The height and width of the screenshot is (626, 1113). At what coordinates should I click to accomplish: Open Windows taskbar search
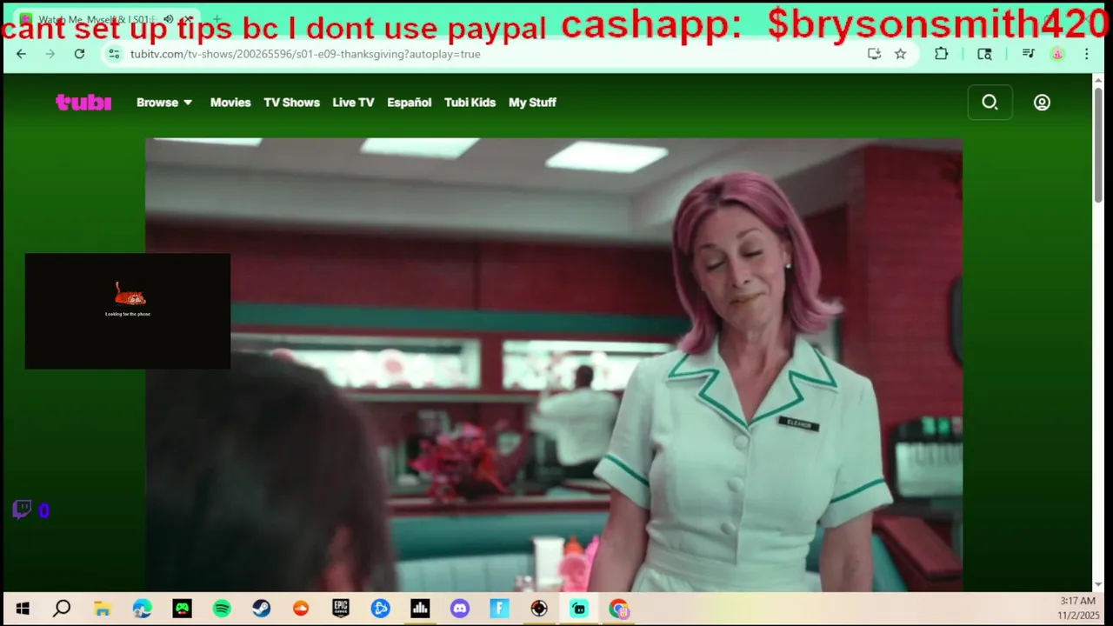[62, 609]
